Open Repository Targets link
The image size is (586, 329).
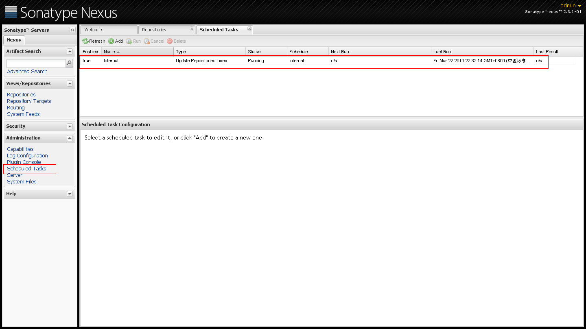(29, 101)
